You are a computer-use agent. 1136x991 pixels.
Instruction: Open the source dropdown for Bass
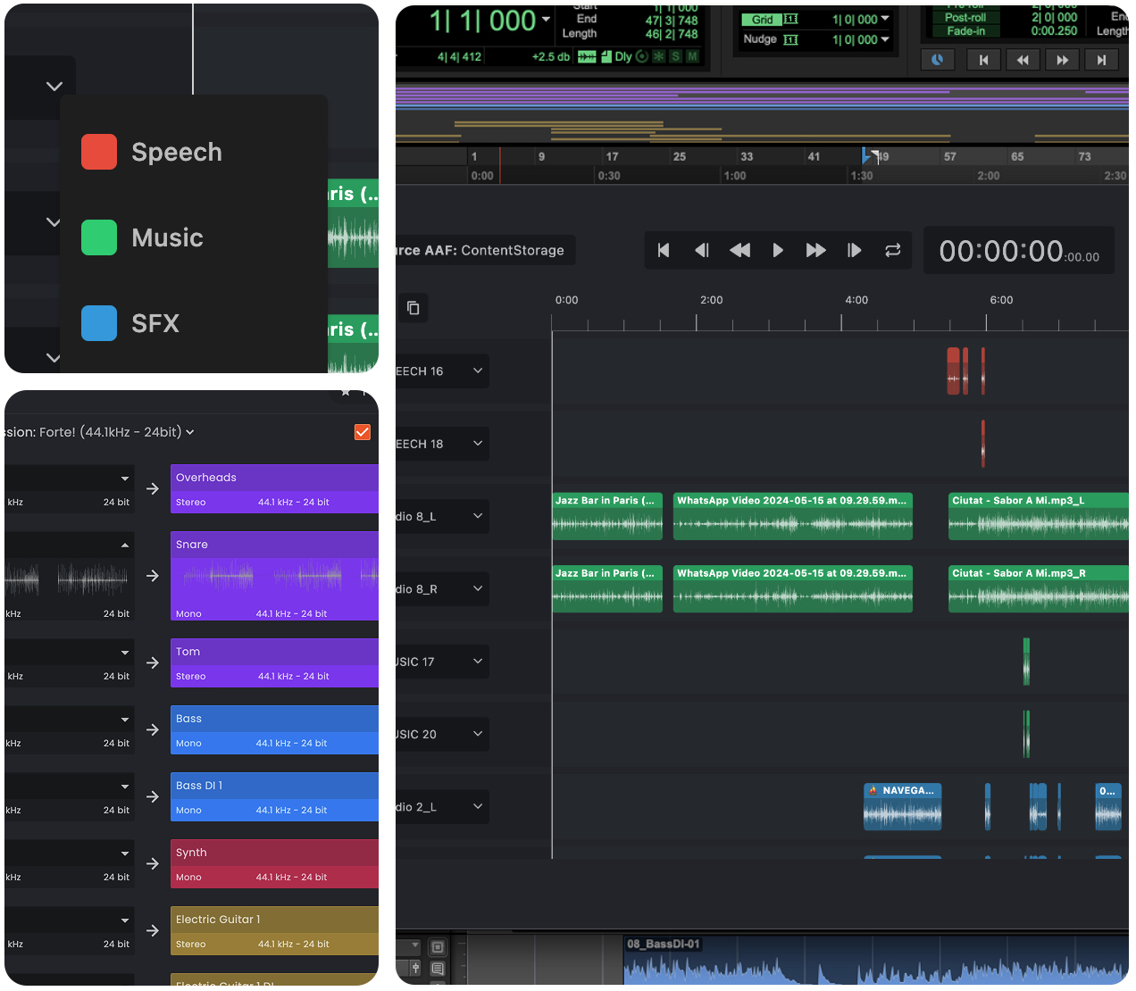[125, 720]
